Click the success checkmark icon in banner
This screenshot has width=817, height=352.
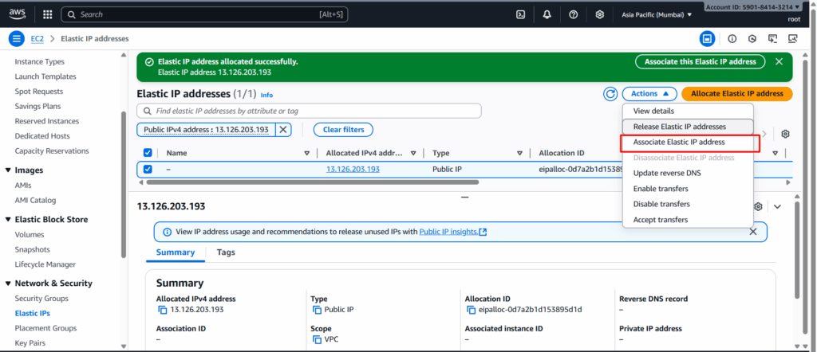149,62
